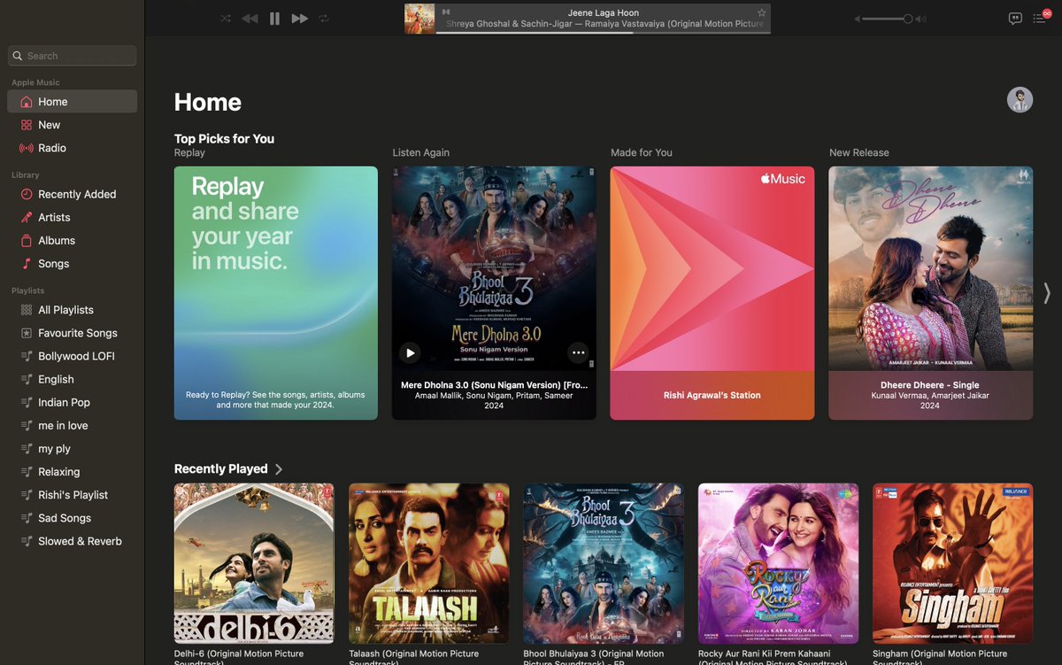Open Bhool Bhulaiyaa 3 soundtrack cover
Viewport: 1062px width, 665px height.
[x=604, y=563]
